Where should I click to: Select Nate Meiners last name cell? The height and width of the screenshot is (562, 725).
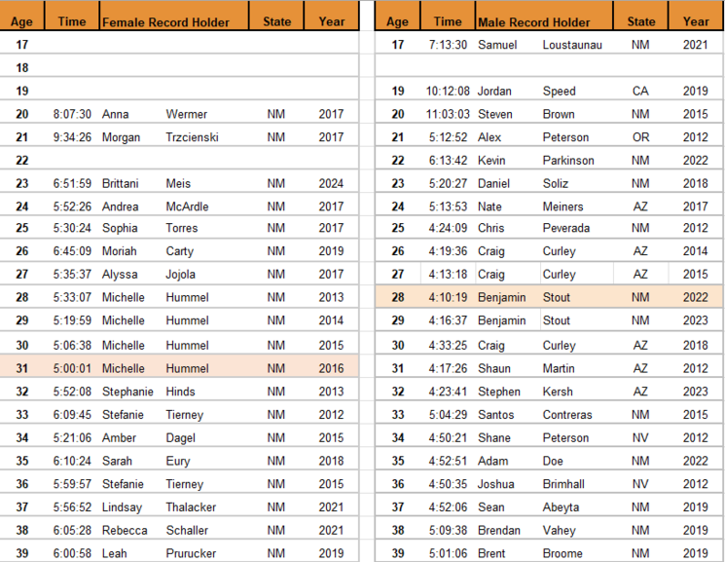click(x=562, y=206)
